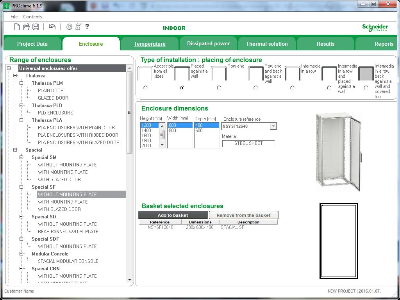Select 'Placed against a wall' radio button
Image resolution: width=400 pixels, height=300 pixels.
point(182,87)
